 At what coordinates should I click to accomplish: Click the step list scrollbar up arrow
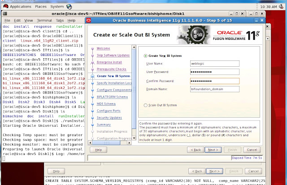[x=134, y=47]
